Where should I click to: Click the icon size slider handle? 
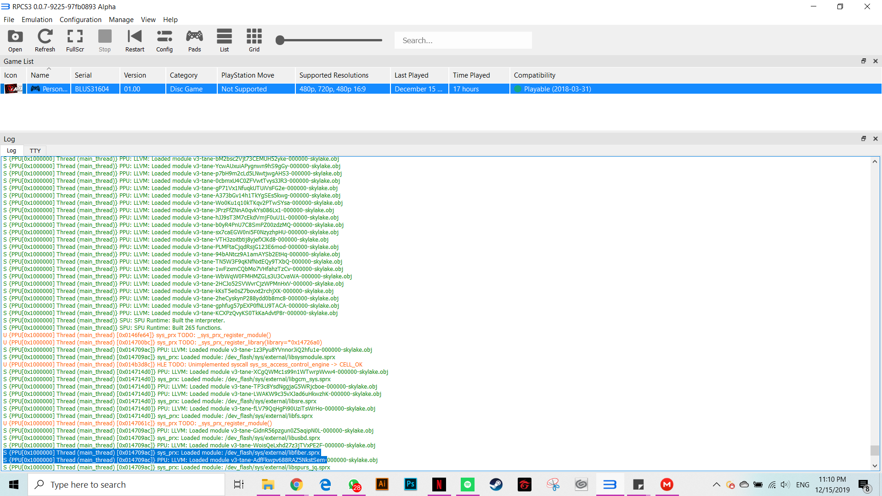280,40
